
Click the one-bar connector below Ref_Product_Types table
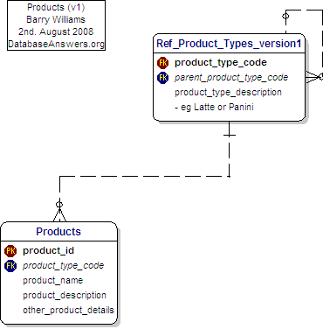[x=230, y=135]
